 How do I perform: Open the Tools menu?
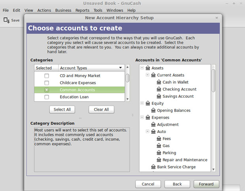coord(98,10)
